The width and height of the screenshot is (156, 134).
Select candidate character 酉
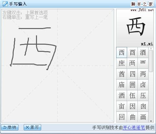click(x=132, y=52)
